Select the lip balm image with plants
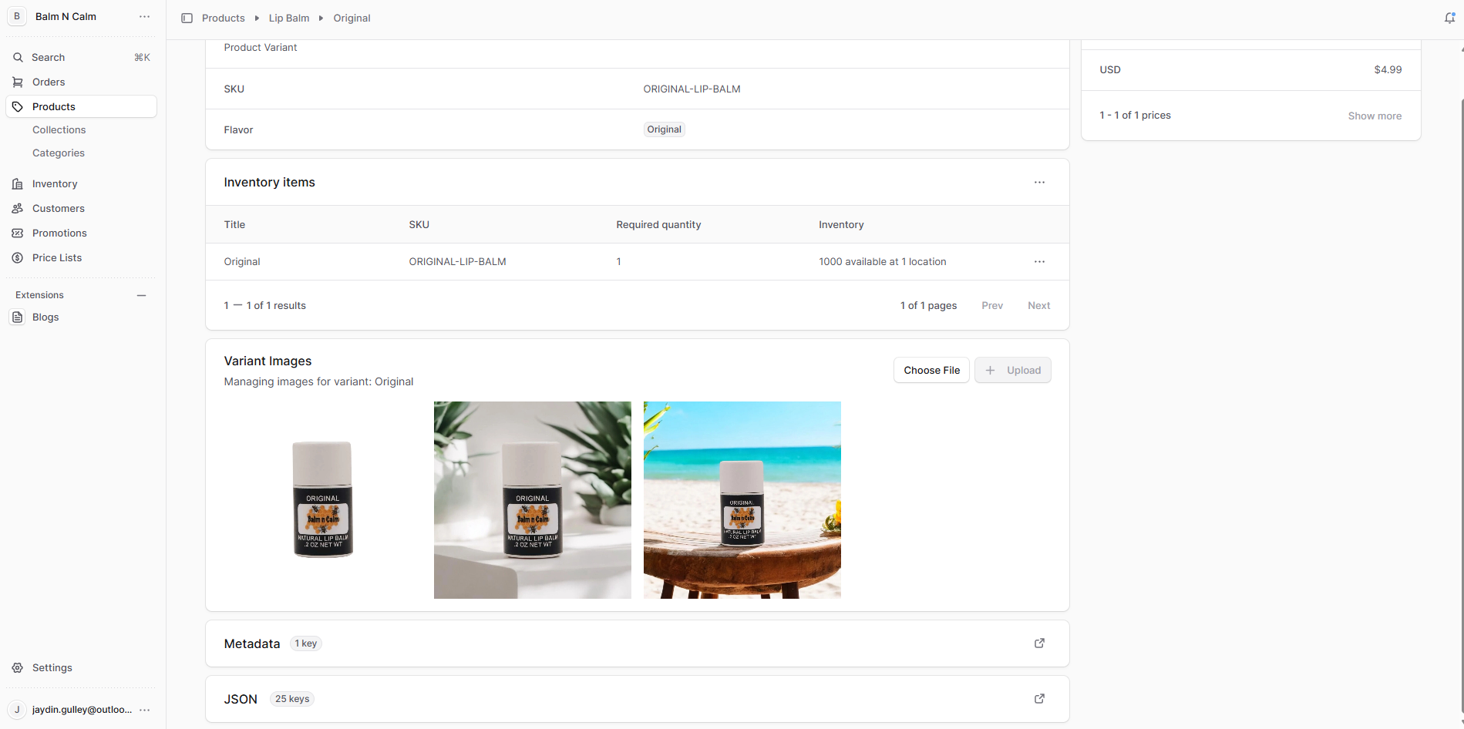Viewport: 1464px width, 729px height. [x=532, y=500]
